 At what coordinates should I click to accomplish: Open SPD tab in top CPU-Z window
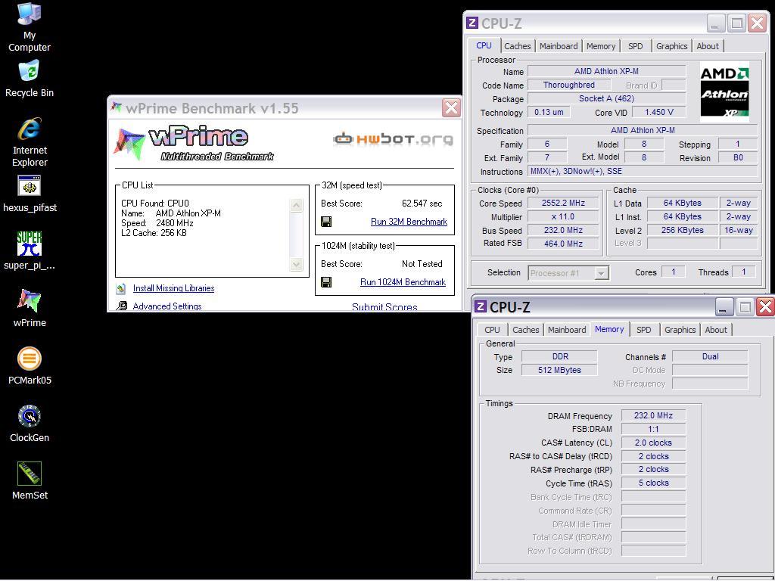(636, 46)
